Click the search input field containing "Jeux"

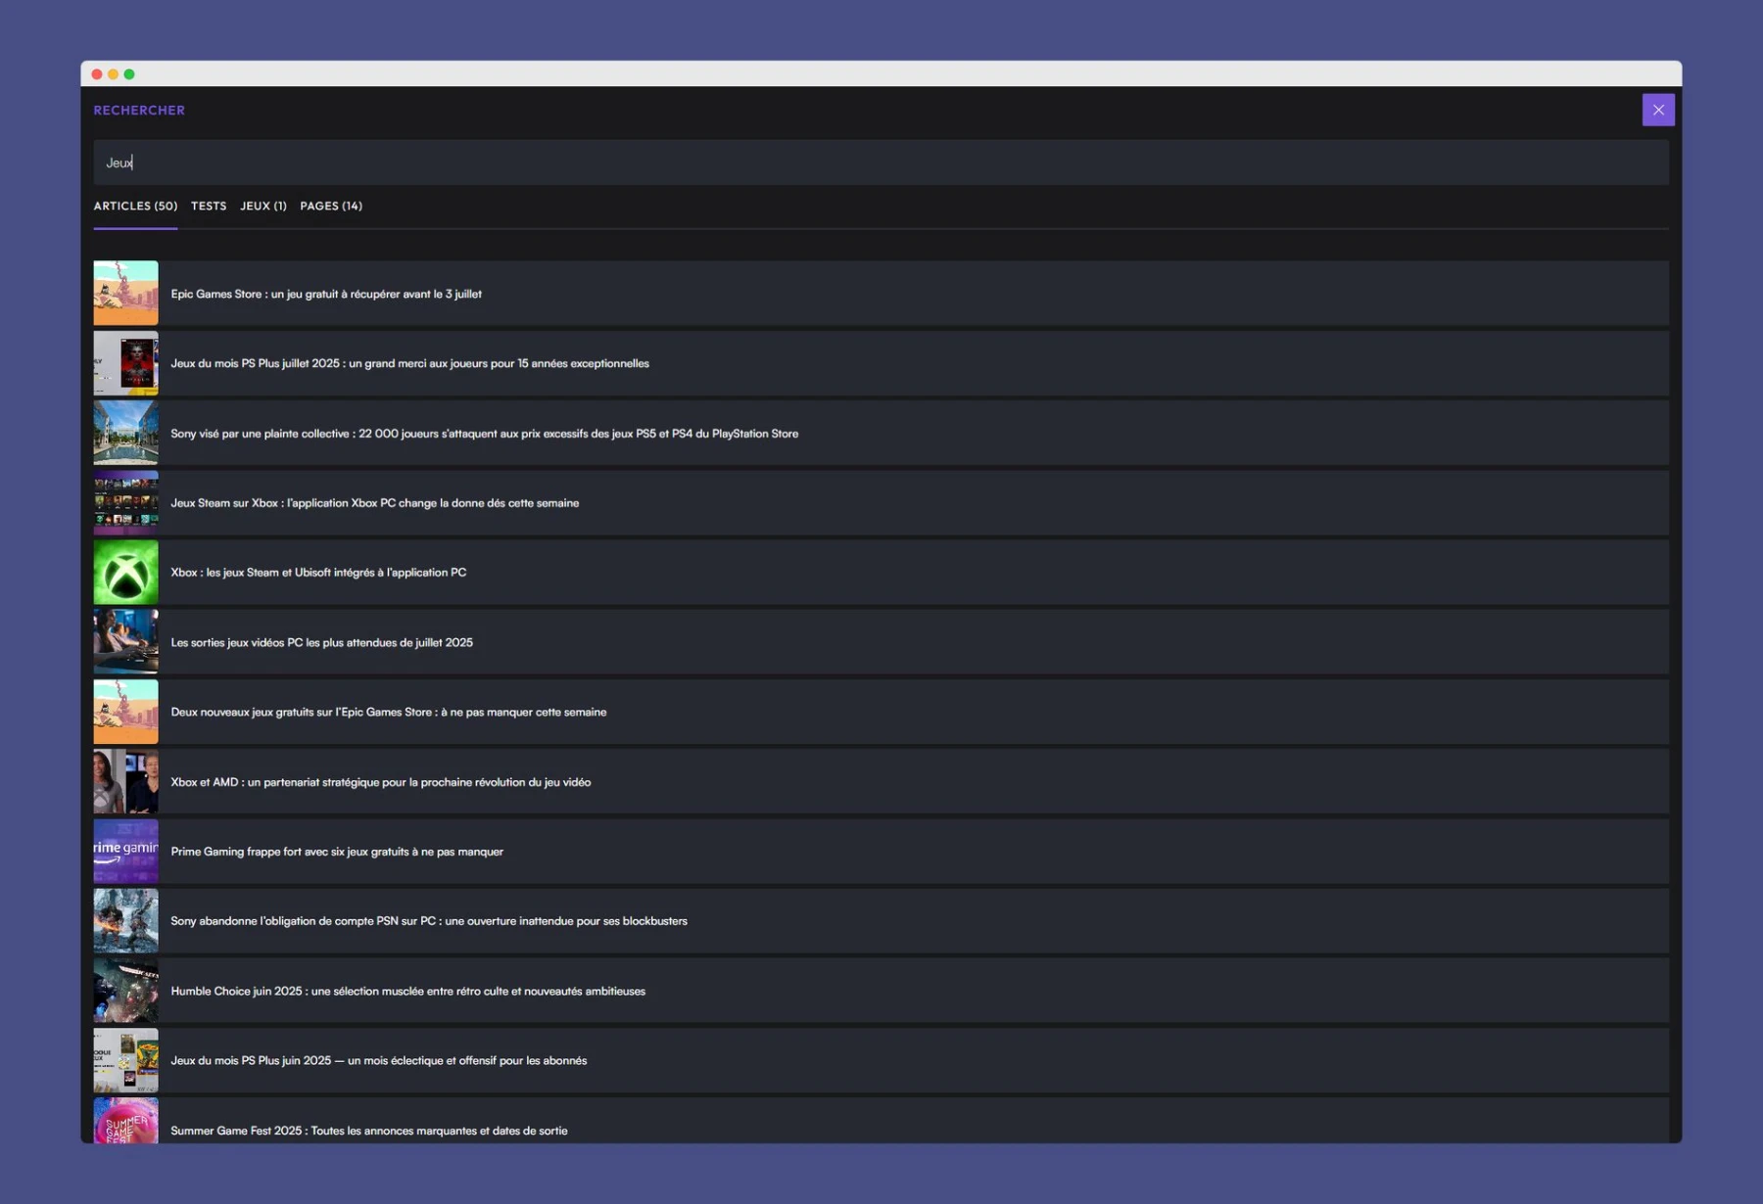coord(880,162)
